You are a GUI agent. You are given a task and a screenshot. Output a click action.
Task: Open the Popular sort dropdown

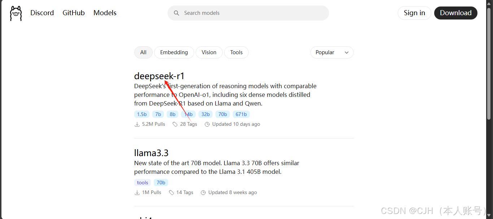coord(332,52)
